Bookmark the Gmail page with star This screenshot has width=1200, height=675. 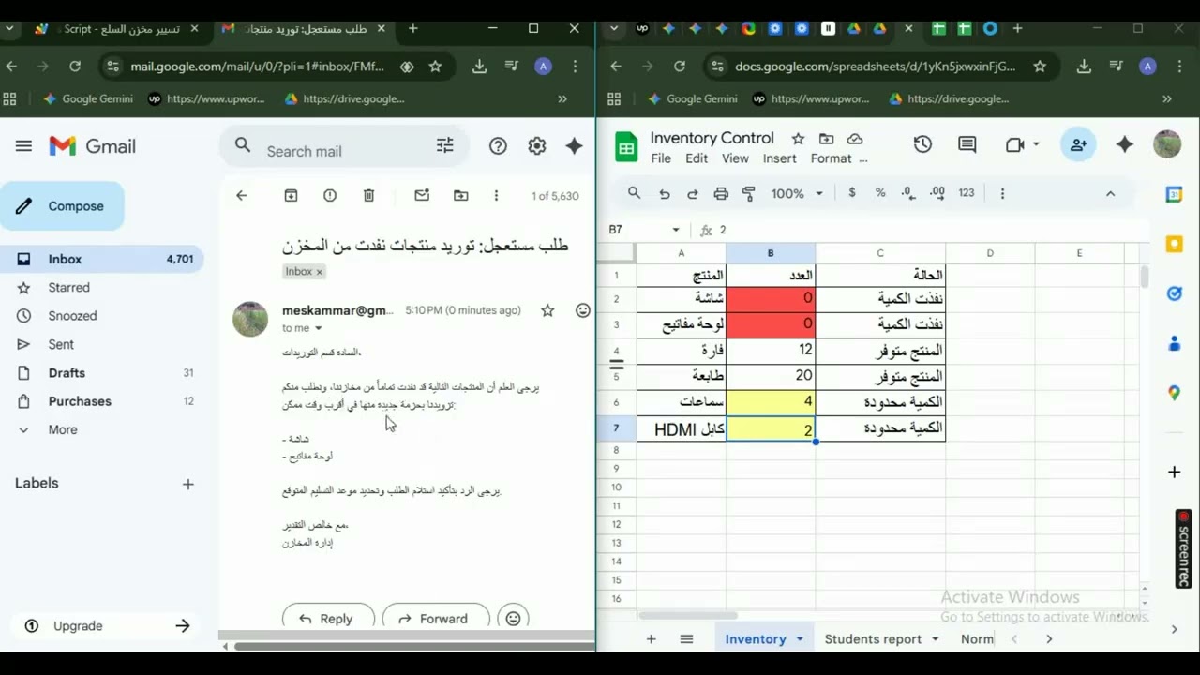point(435,67)
